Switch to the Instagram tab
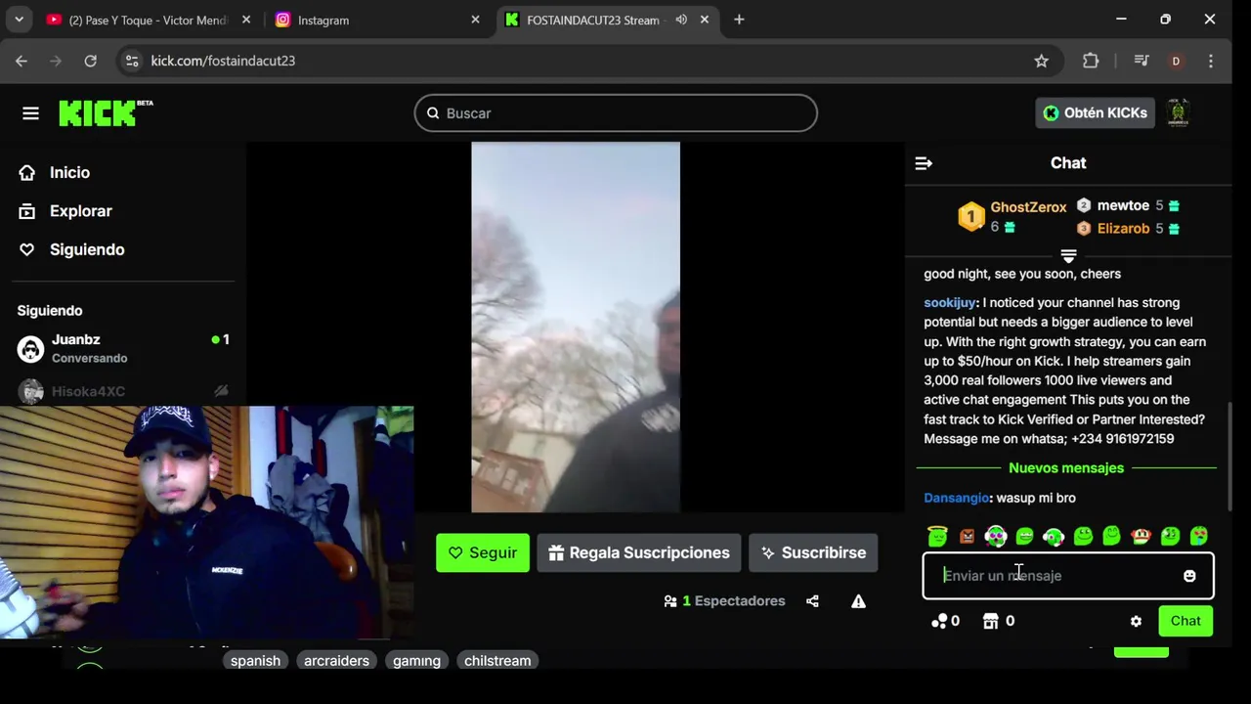1251x704 pixels. coord(377,20)
